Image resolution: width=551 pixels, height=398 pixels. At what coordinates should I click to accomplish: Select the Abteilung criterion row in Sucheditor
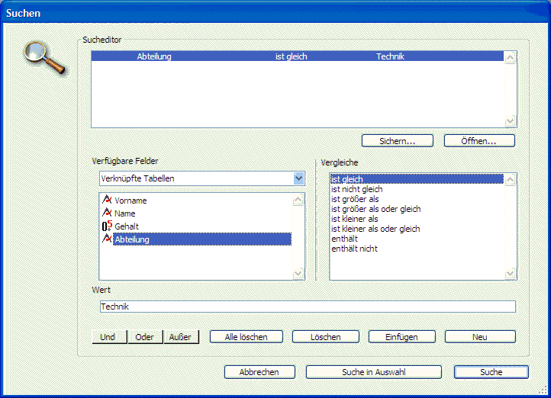(x=298, y=56)
